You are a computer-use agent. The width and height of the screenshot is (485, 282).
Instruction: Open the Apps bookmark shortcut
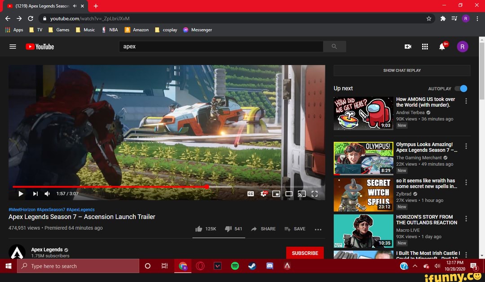(14, 30)
